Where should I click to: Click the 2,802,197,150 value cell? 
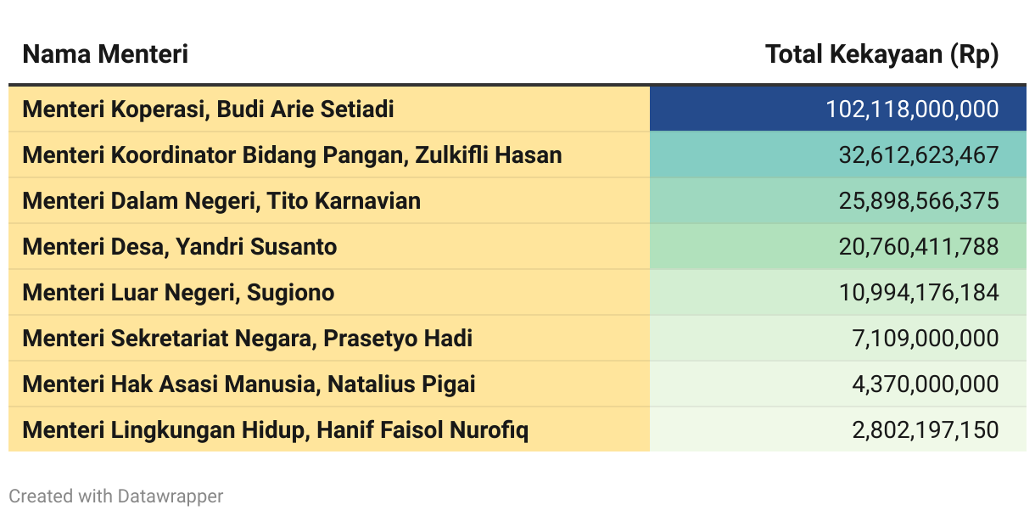coord(838,429)
